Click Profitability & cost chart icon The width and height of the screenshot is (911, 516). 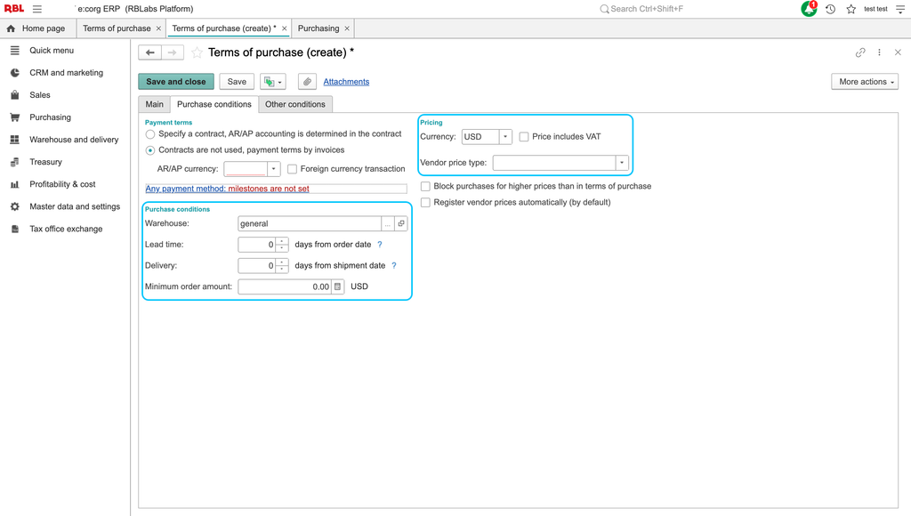click(x=15, y=184)
